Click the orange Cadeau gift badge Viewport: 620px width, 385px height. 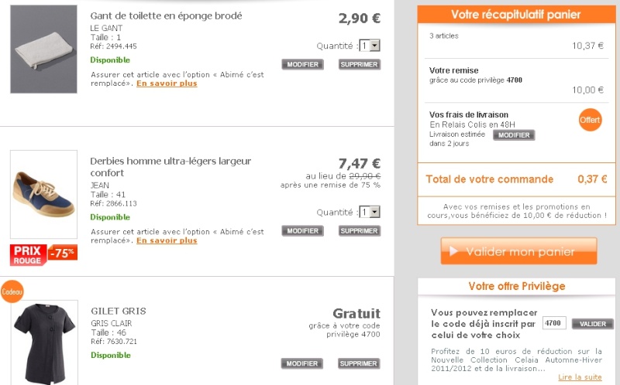pos(12,291)
